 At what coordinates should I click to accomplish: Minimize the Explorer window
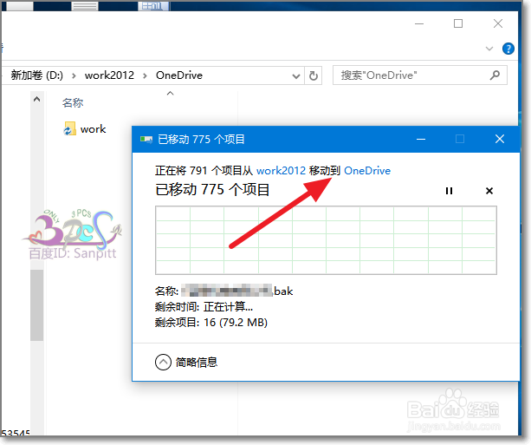point(419,23)
